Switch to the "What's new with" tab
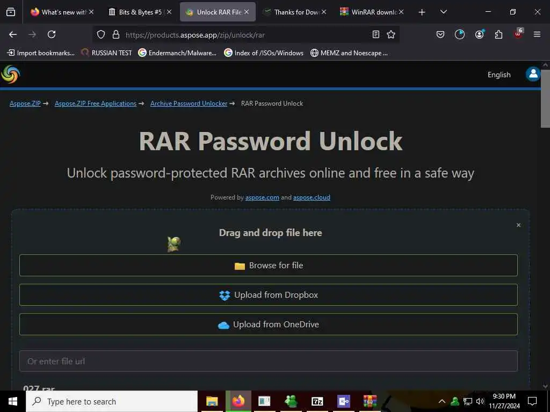Viewport: 550px width, 412px height. tap(61, 12)
